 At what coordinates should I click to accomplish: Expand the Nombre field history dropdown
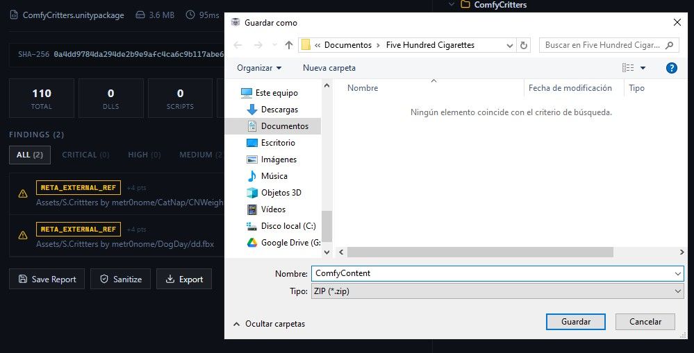[x=678, y=274]
